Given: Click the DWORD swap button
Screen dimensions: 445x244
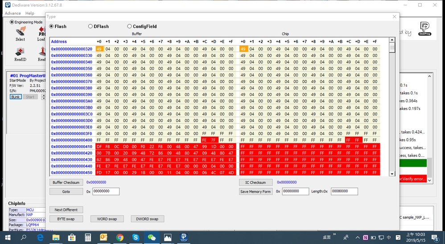Looking at the screenshot, I should (147, 219).
